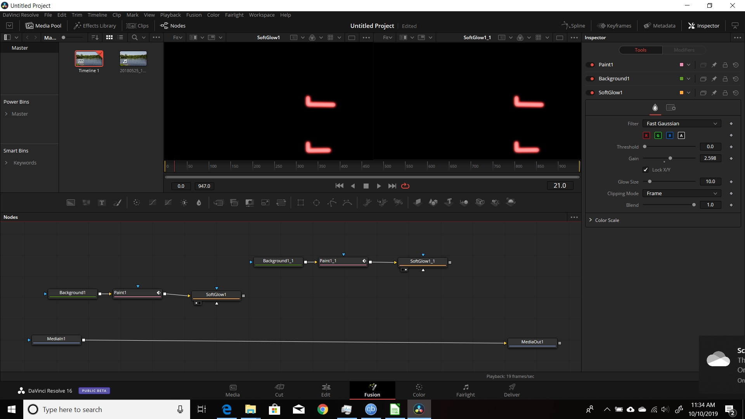Open the Filter dropdown showing Fast Gaussian
The height and width of the screenshot is (419, 745).
682,123
